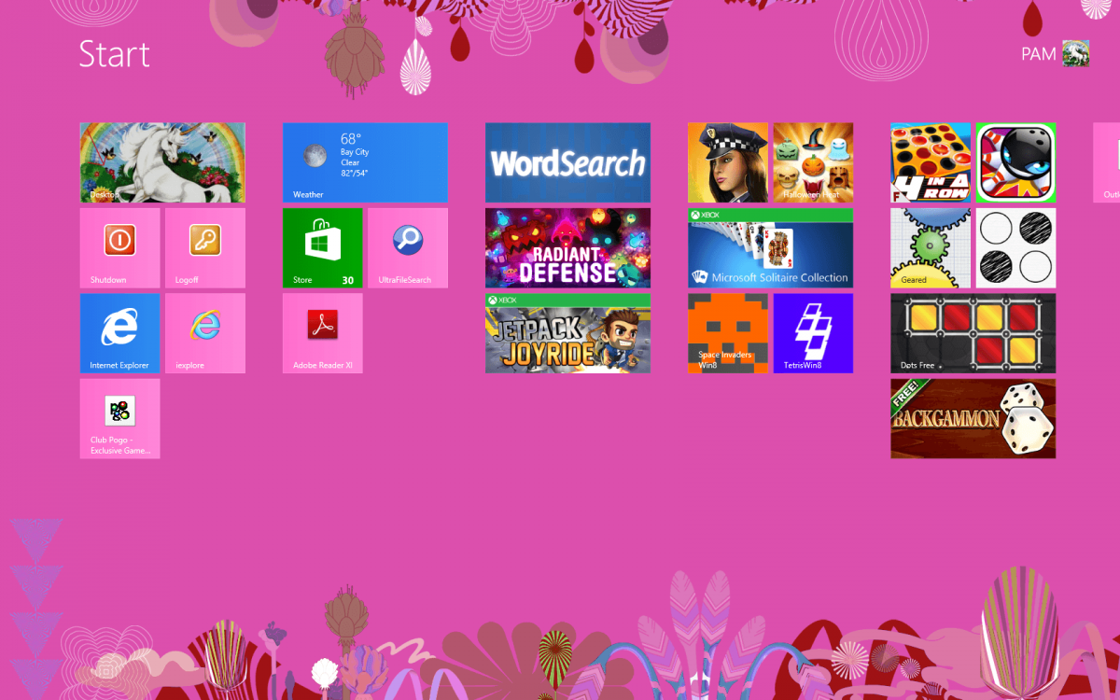This screenshot has width=1120, height=700.
Task: Launch the WordSearch game tile
Action: point(567,162)
